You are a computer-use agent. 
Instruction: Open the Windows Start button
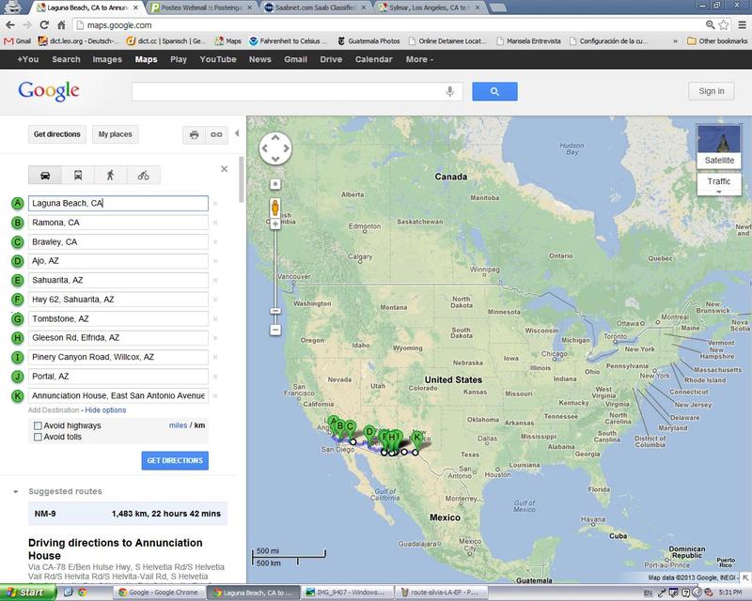click(28, 593)
